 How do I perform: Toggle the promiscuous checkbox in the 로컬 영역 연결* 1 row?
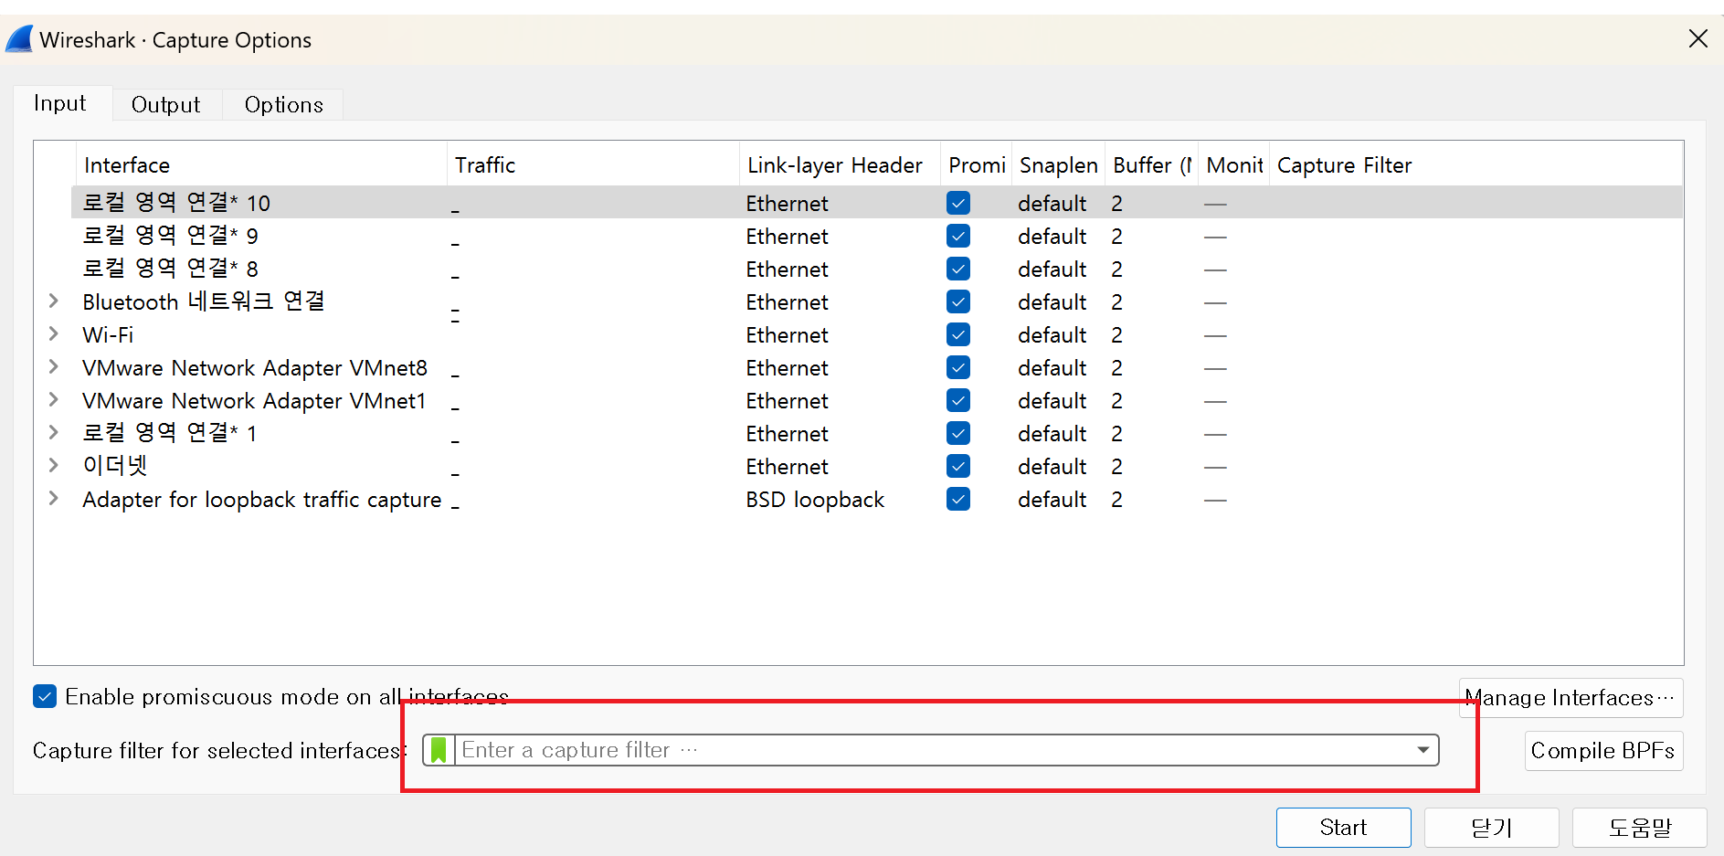(958, 433)
